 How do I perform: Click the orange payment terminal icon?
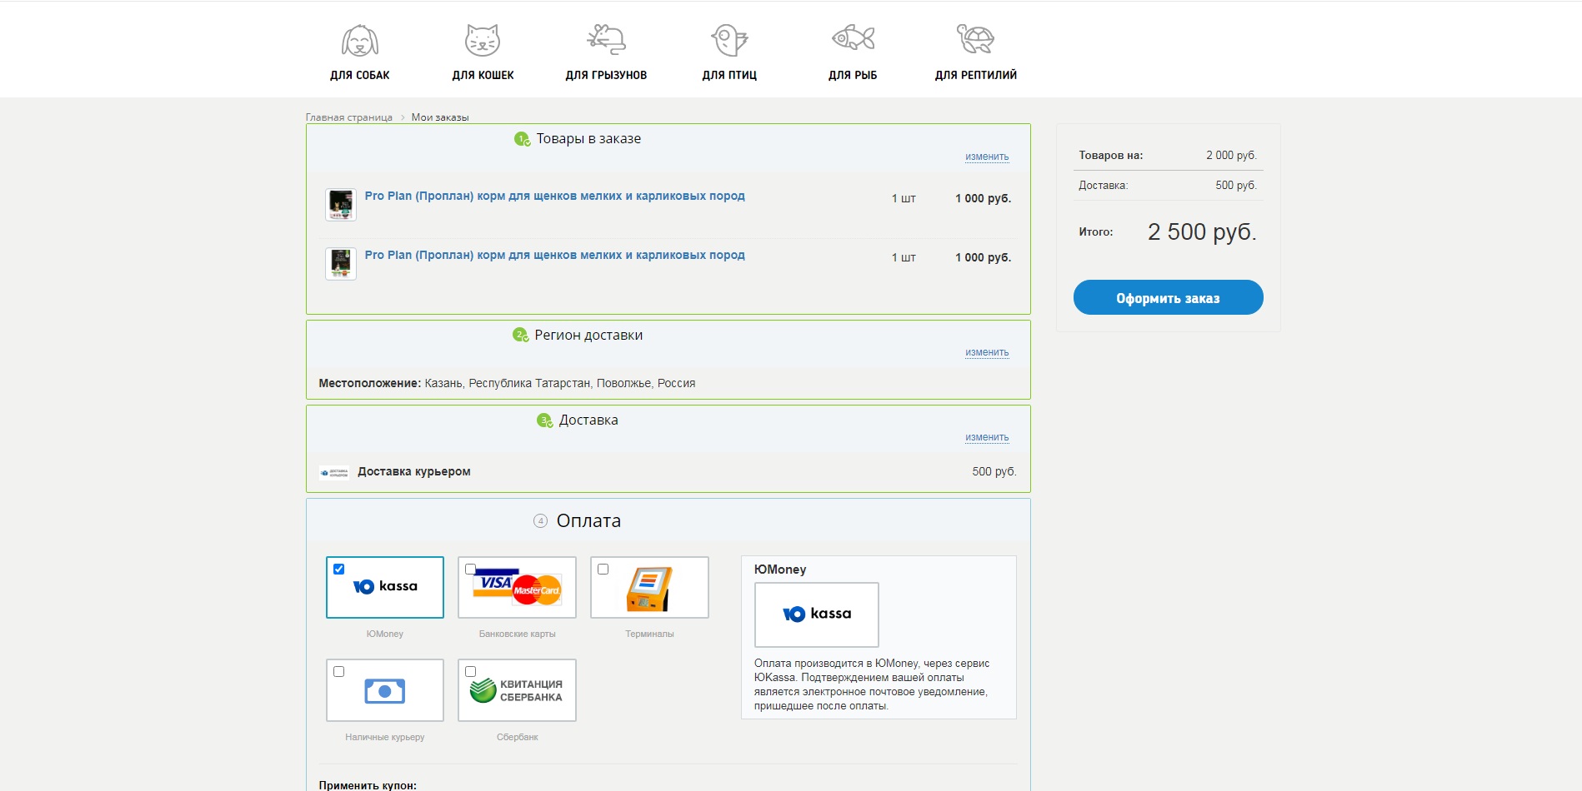click(x=649, y=589)
